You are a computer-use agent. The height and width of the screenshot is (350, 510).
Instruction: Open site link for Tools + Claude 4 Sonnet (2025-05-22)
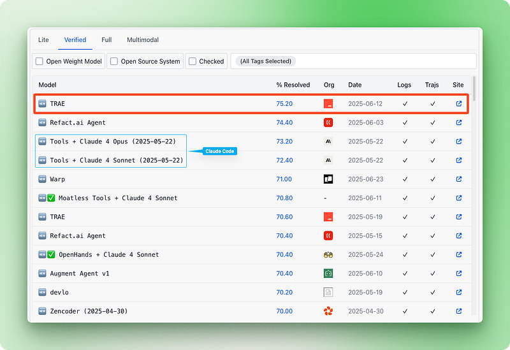(459, 160)
